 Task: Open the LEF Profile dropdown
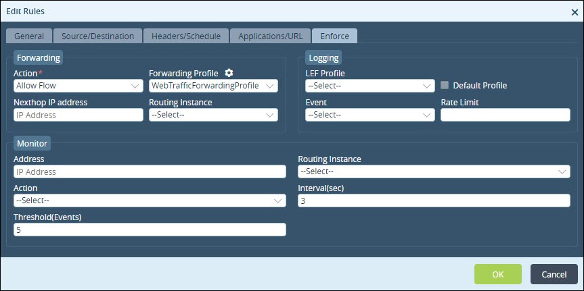[x=370, y=86]
